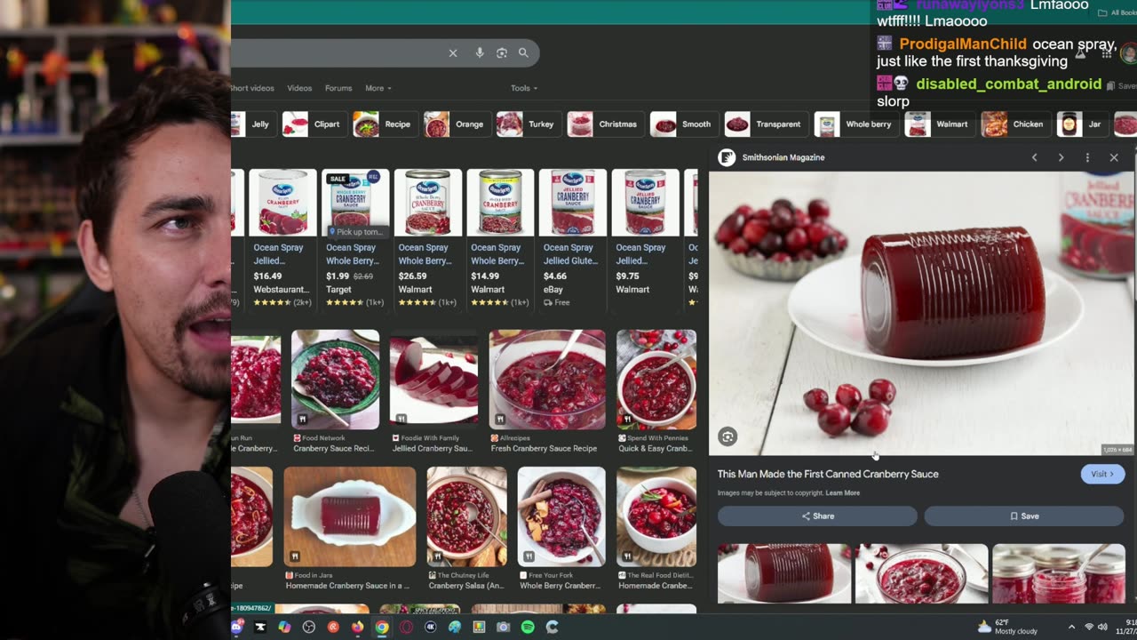Open volume control in system tray
1137x640 pixels.
click(x=1102, y=627)
